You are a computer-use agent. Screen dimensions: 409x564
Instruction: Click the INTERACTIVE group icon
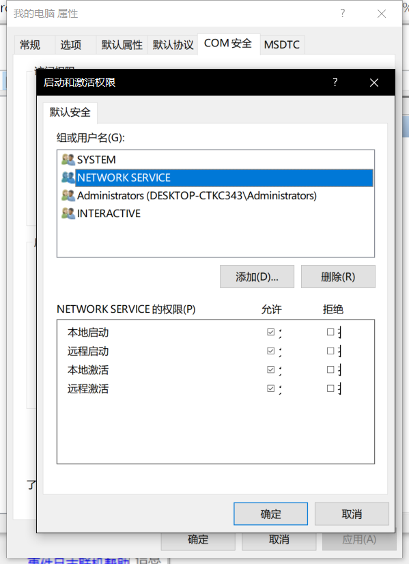68,213
